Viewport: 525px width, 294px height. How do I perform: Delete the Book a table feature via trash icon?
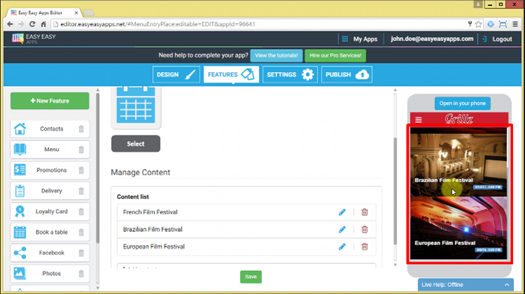point(81,233)
